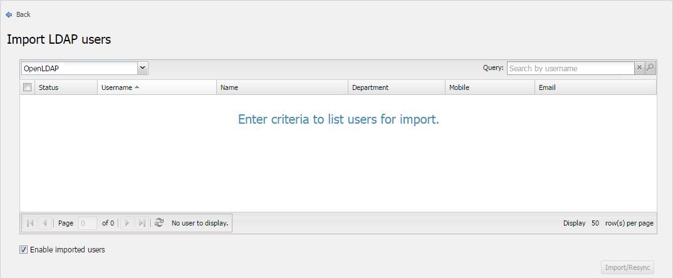This screenshot has width=673, height=278.
Task: Click the search magnifier icon
Action: pos(650,68)
